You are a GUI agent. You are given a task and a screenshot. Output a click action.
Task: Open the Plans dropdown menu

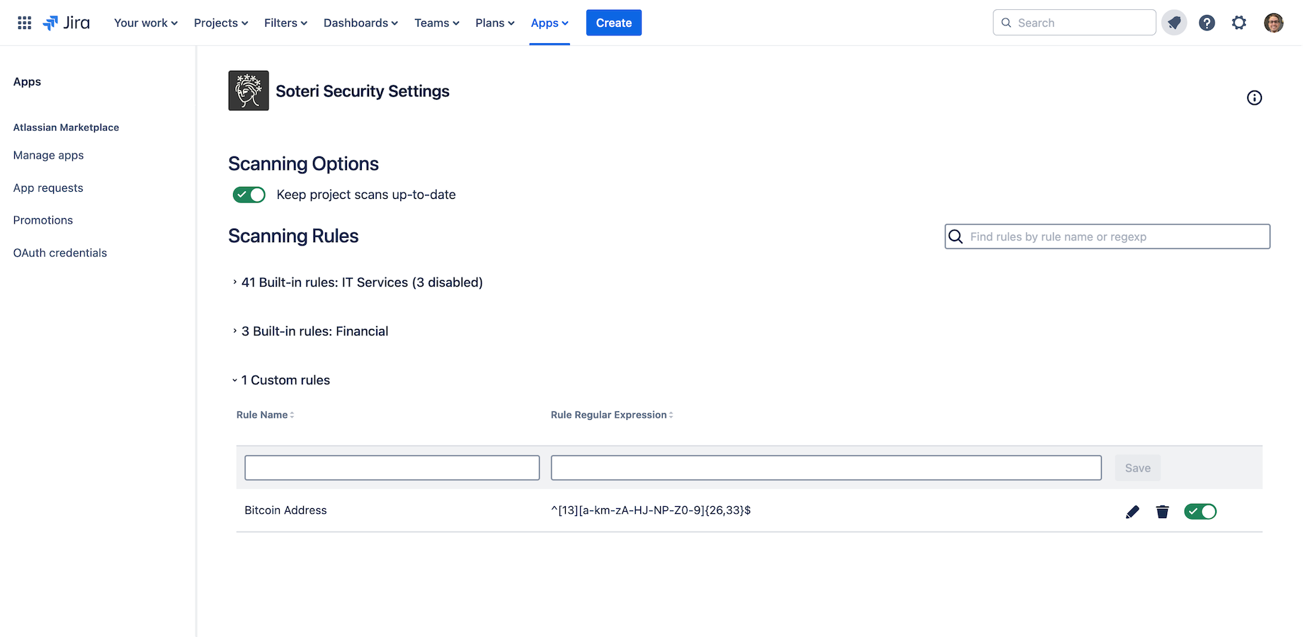[x=495, y=23]
